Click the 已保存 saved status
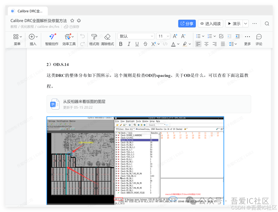Screen dimensions: 278x212 [72, 26]
